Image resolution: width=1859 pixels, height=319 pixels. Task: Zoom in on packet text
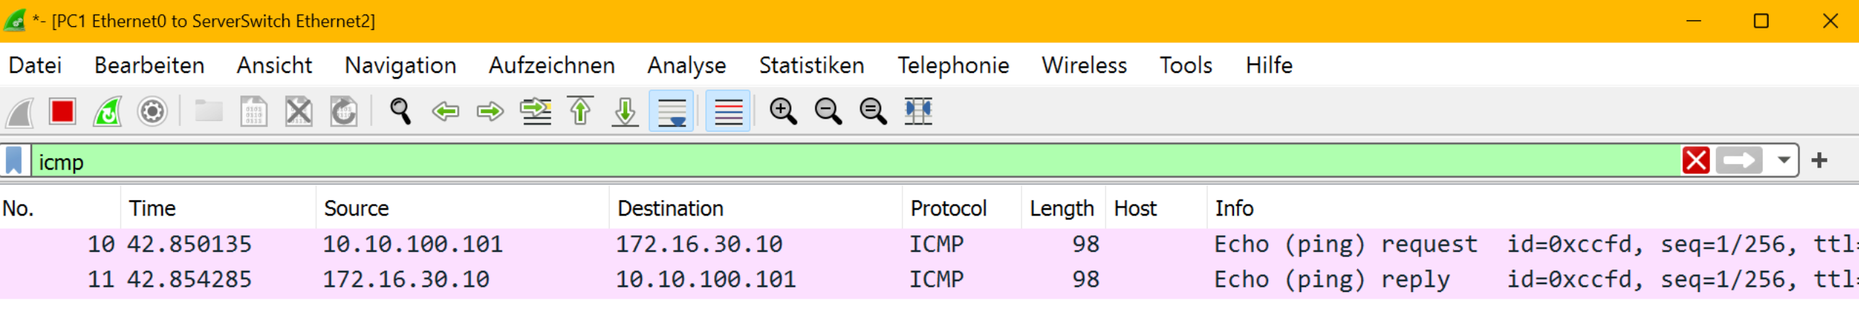click(x=783, y=111)
